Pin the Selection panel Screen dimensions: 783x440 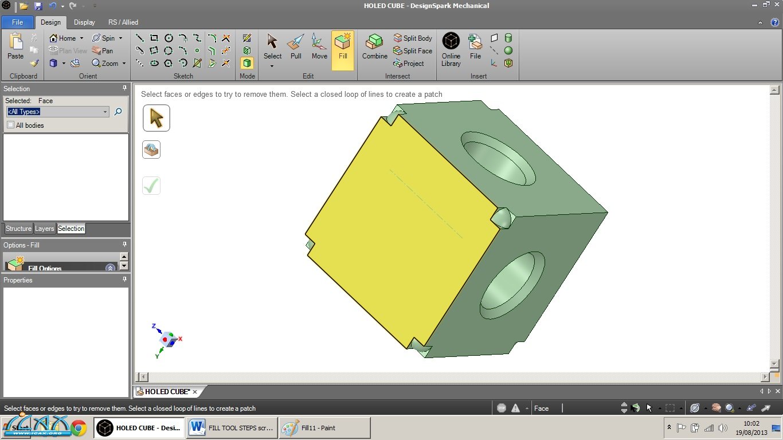[x=124, y=88]
